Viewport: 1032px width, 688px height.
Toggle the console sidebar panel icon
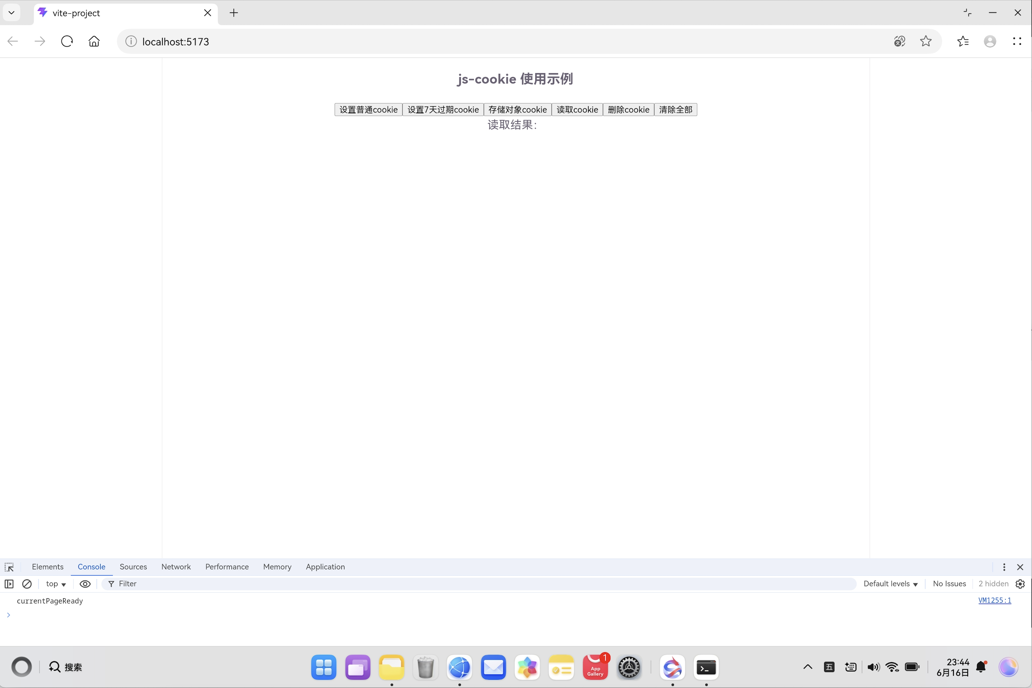[9, 583]
